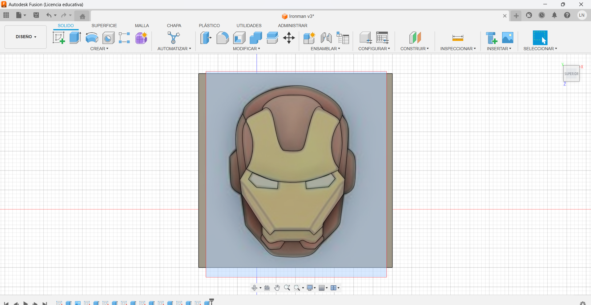Choose the Fillet tool
This screenshot has height=305, width=591.
(x=223, y=38)
